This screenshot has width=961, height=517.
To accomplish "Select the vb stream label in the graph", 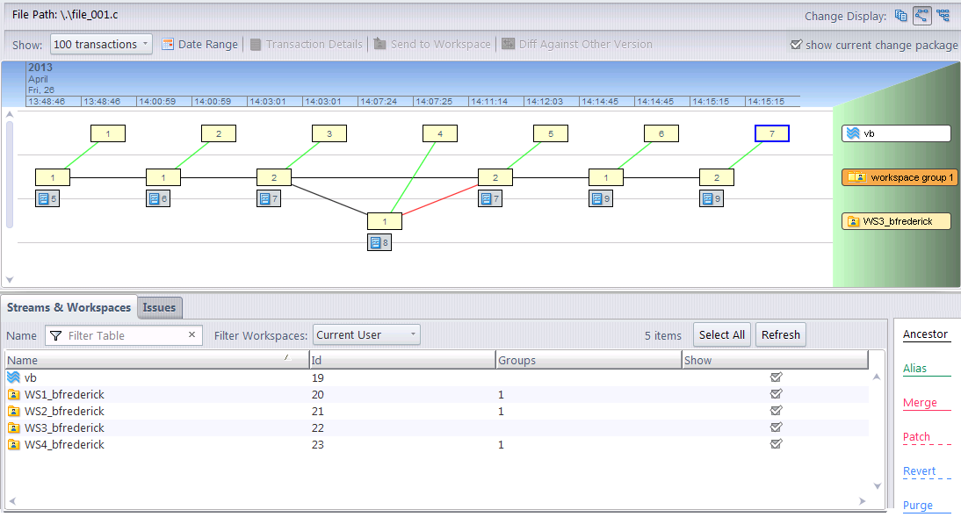I will click(896, 133).
